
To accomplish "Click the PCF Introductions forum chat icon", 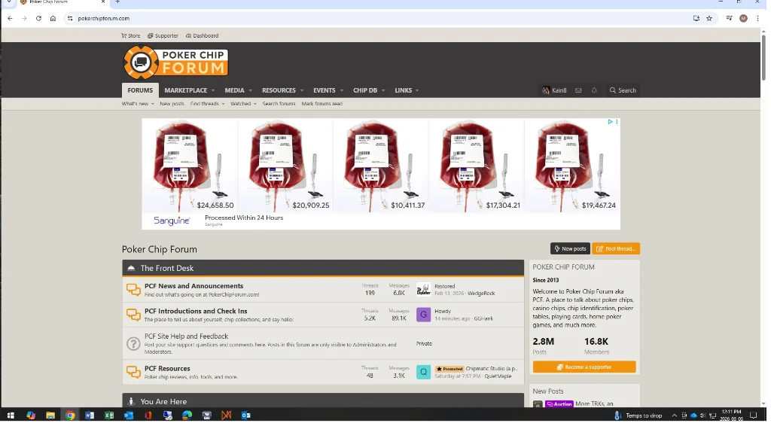I will tap(133, 315).
